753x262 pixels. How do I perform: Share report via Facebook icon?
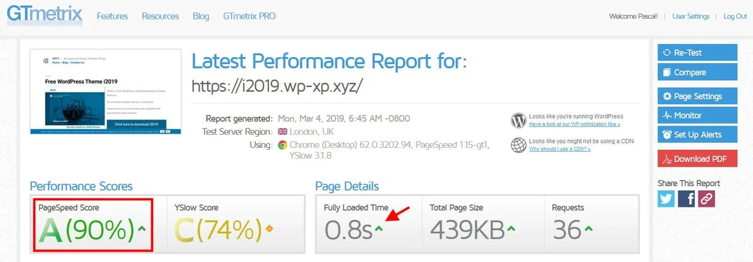(686, 199)
